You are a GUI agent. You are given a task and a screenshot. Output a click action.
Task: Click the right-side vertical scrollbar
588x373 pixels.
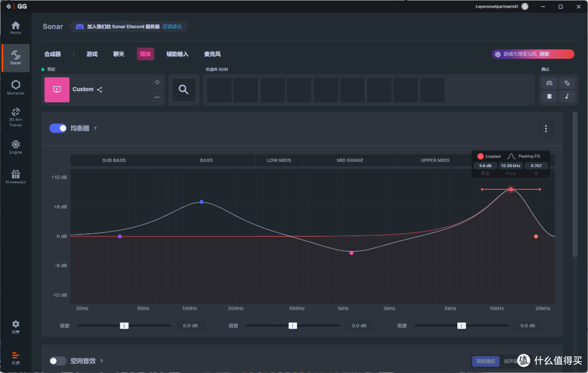575,184
